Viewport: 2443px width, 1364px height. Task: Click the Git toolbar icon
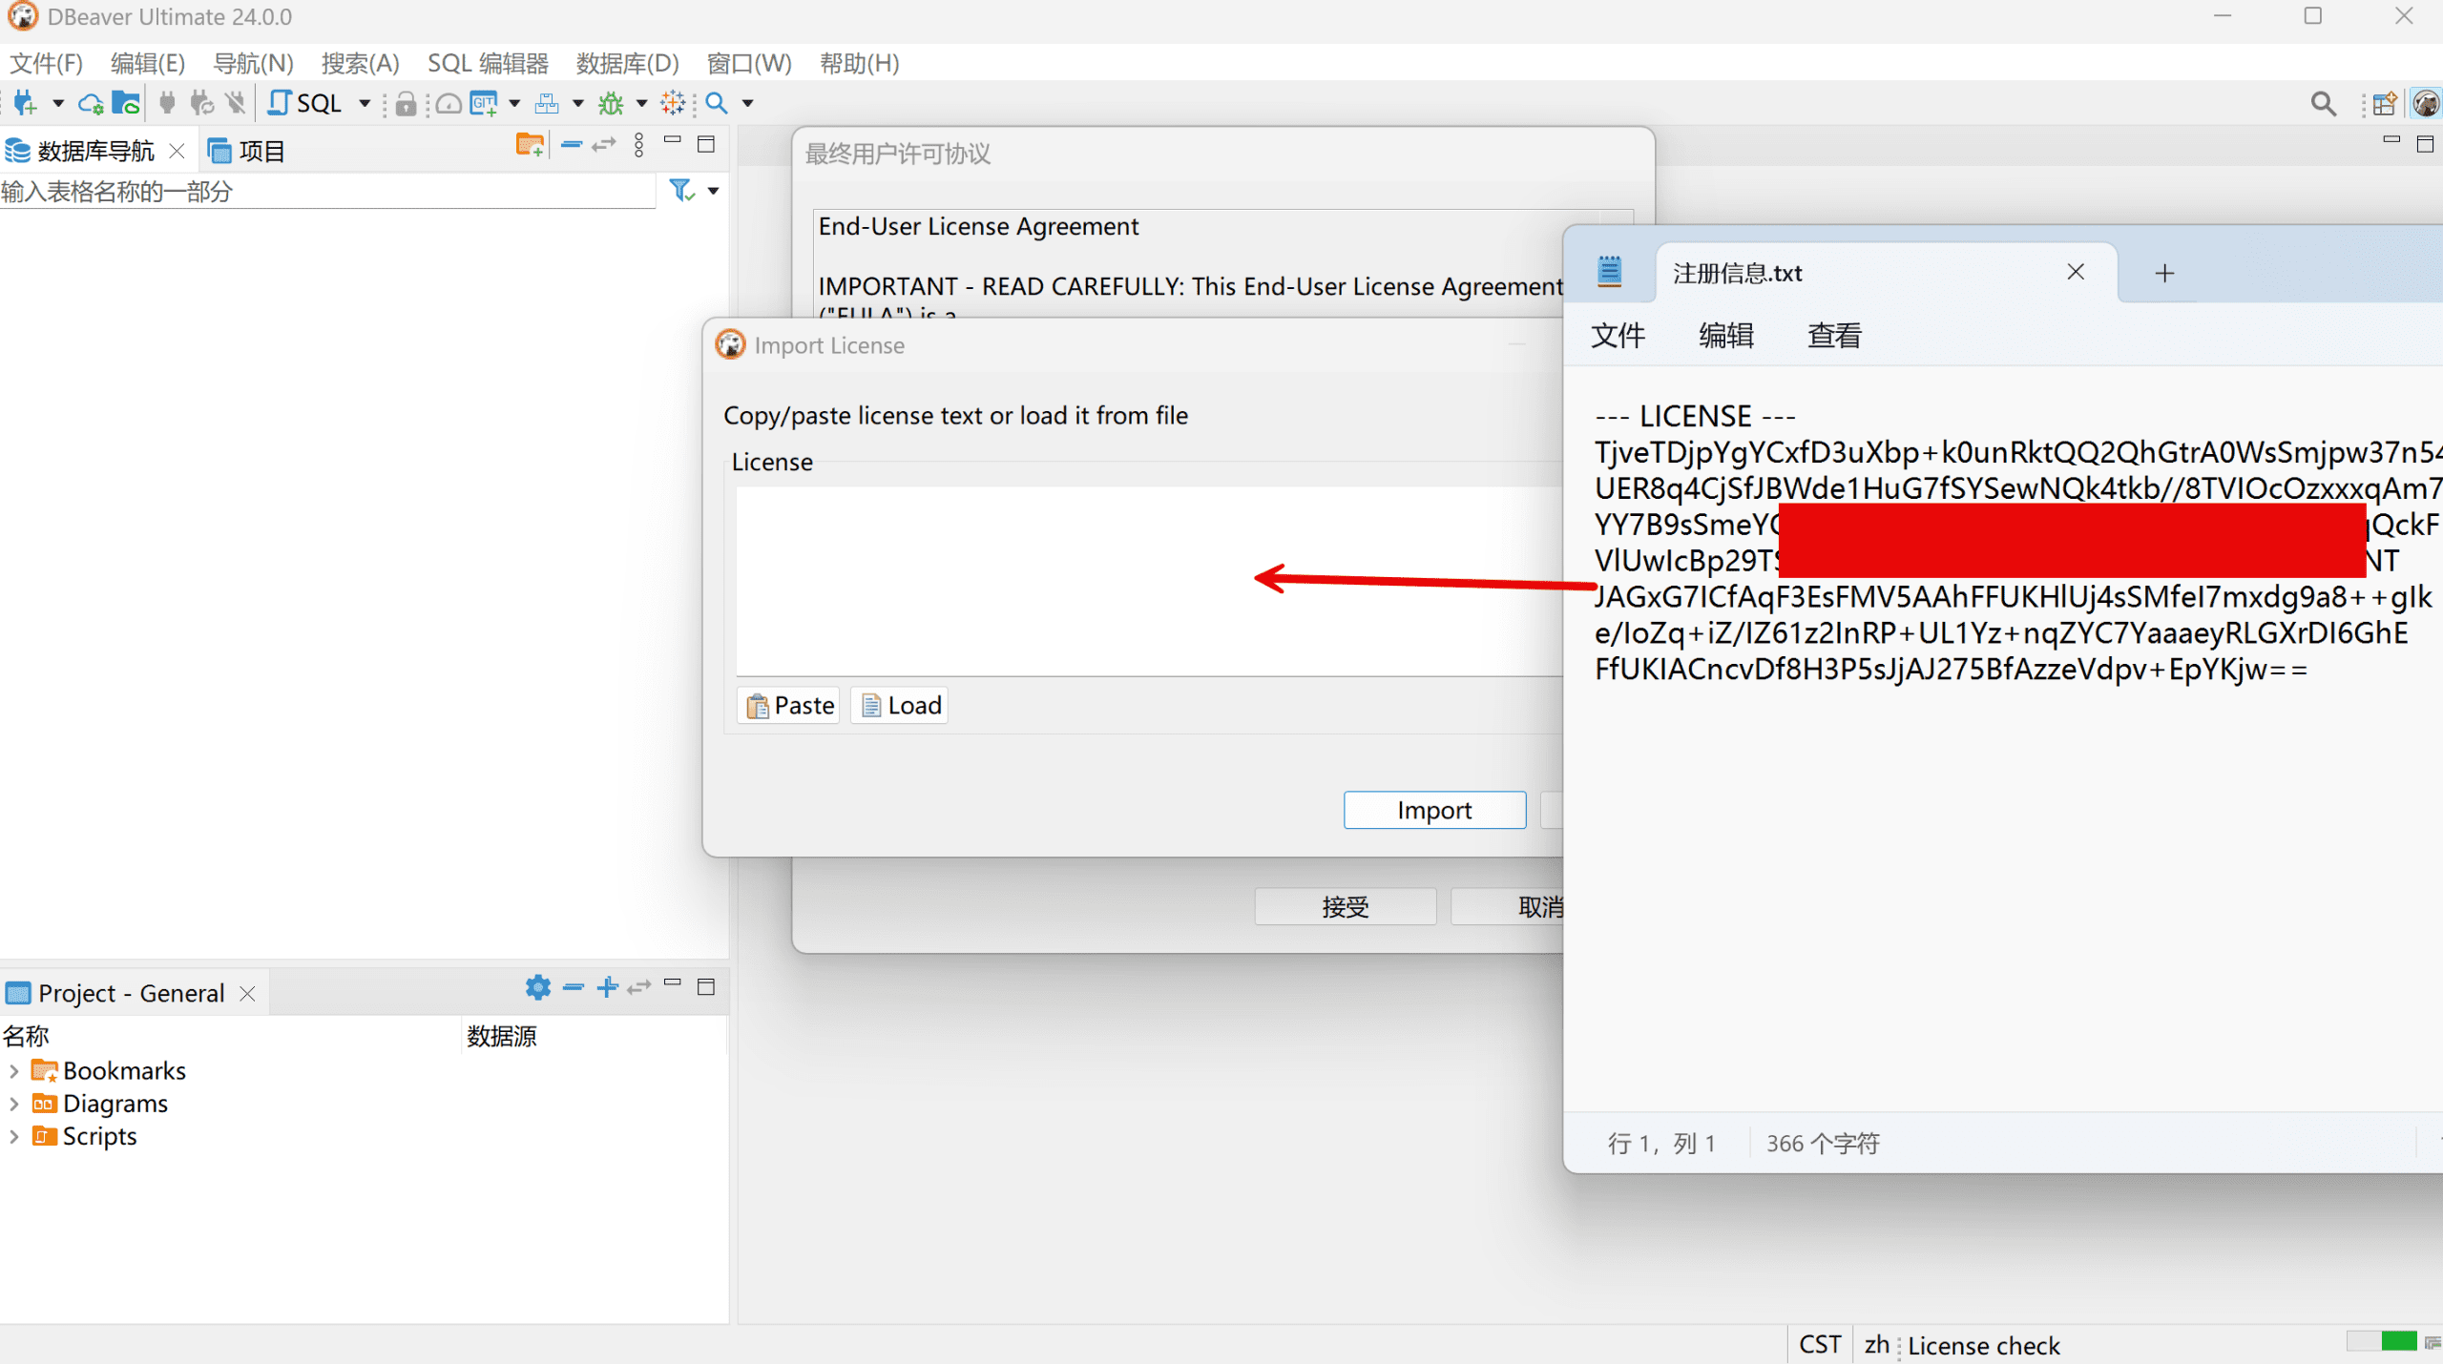[x=484, y=103]
